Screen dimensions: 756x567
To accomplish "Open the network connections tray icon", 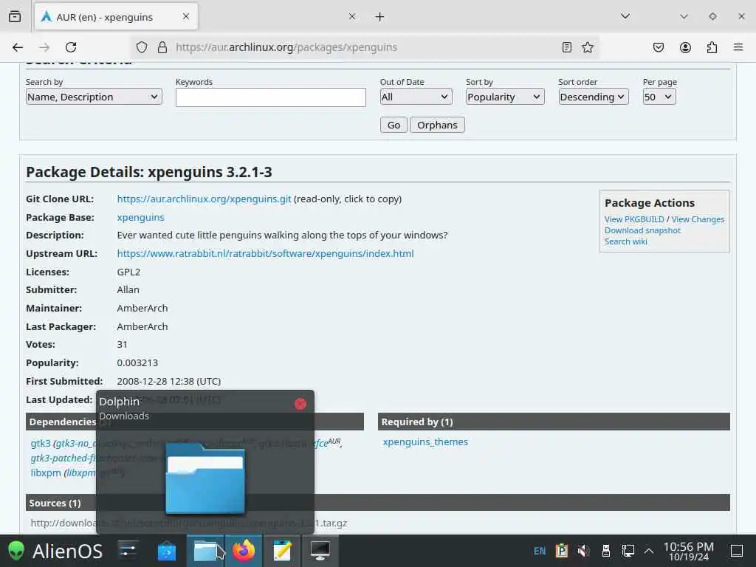I will pos(628,551).
